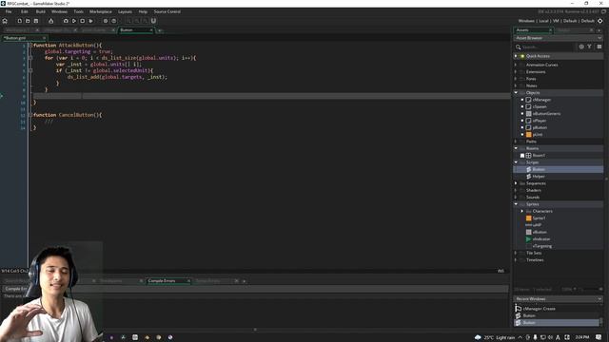The height and width of the screenshot is (342, 609).
Task: Run the game with Play icon
Action: [74, 21]
